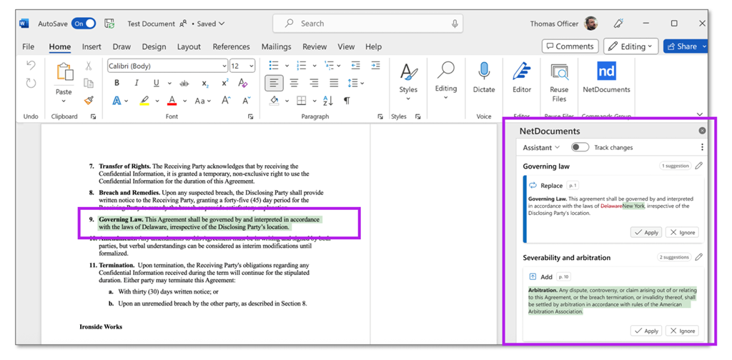Apply Italic formatting

pyautogui.click(x=137, y=83)
